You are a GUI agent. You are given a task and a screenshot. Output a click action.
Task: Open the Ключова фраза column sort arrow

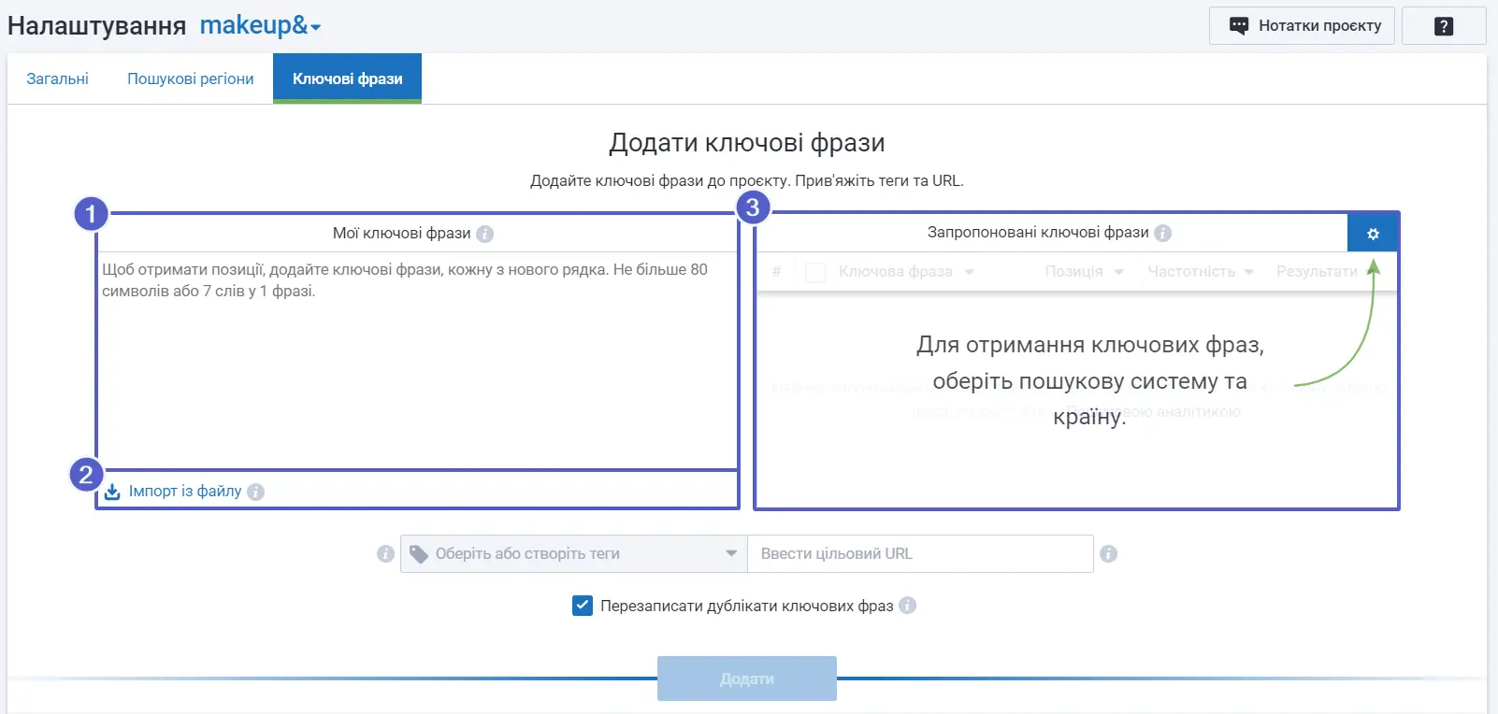(x=970, y=272)
